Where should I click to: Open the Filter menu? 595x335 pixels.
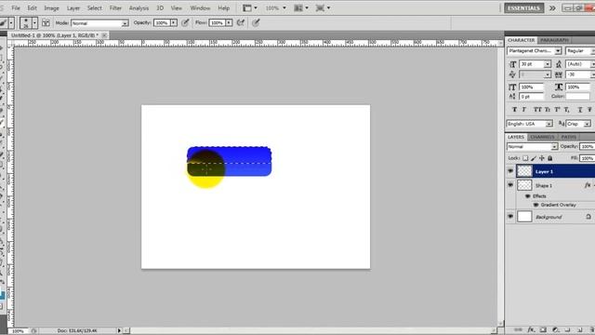(115, 8)
